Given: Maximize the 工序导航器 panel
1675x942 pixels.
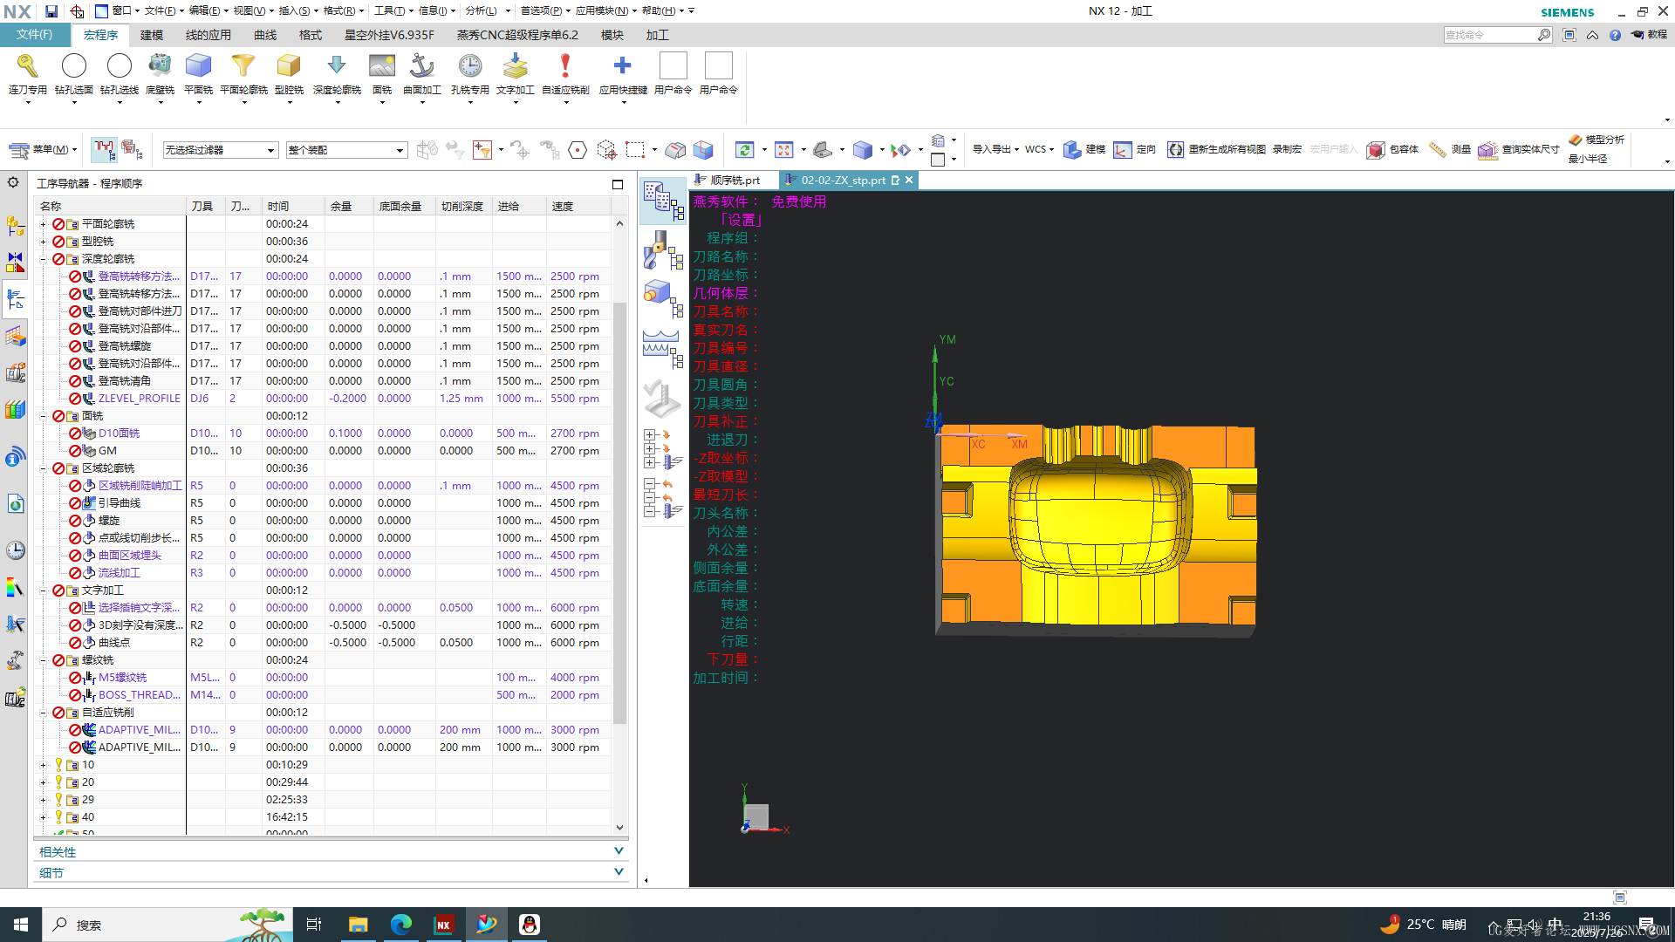Looking at the screenshot, I should 618,184.
